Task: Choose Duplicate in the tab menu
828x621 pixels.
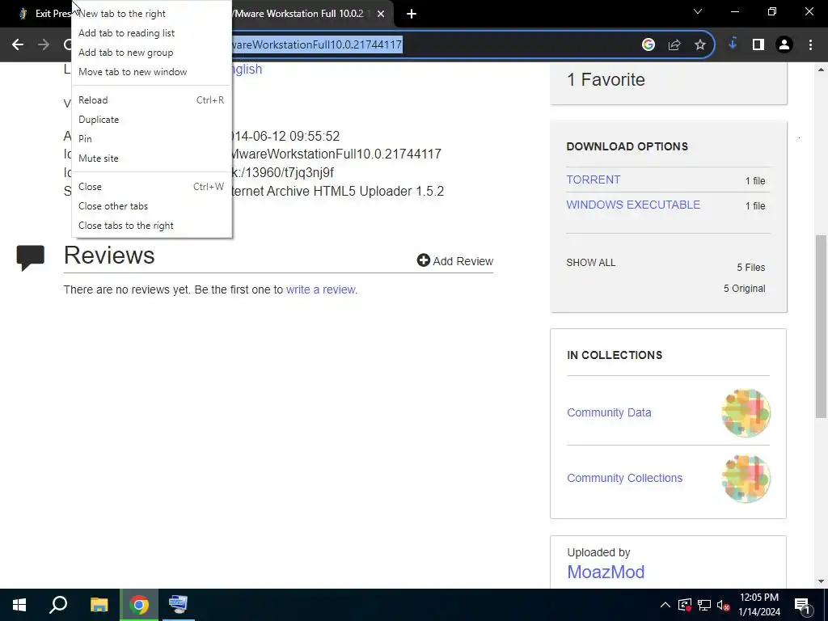Action: point(151,120)
